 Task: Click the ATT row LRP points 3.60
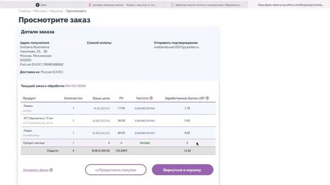pos(187,121)
